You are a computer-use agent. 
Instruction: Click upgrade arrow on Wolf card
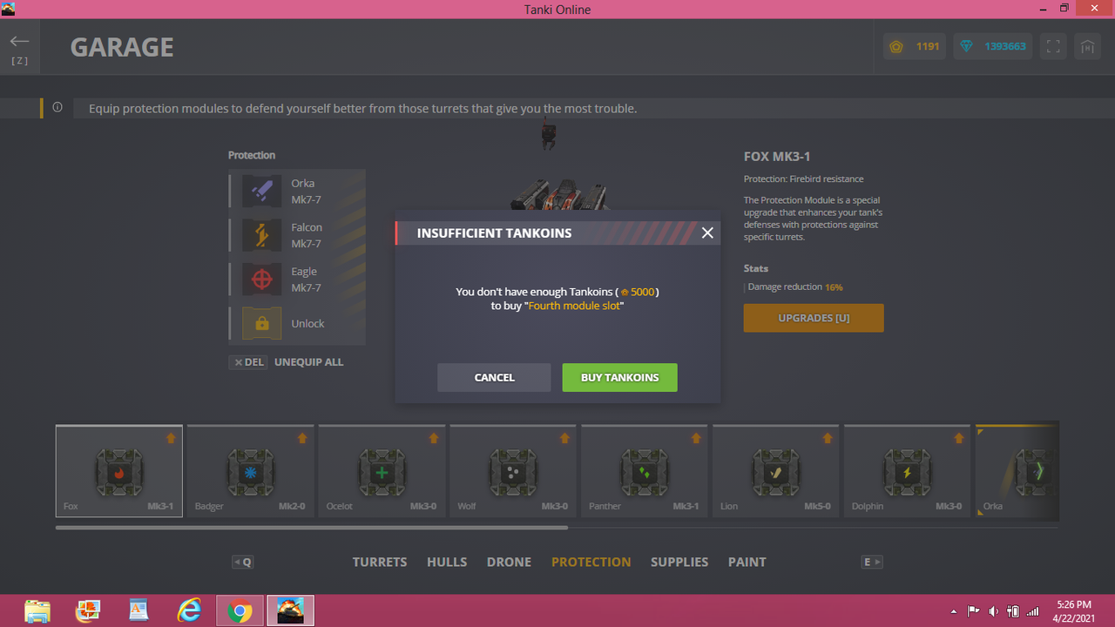(565, 438)
